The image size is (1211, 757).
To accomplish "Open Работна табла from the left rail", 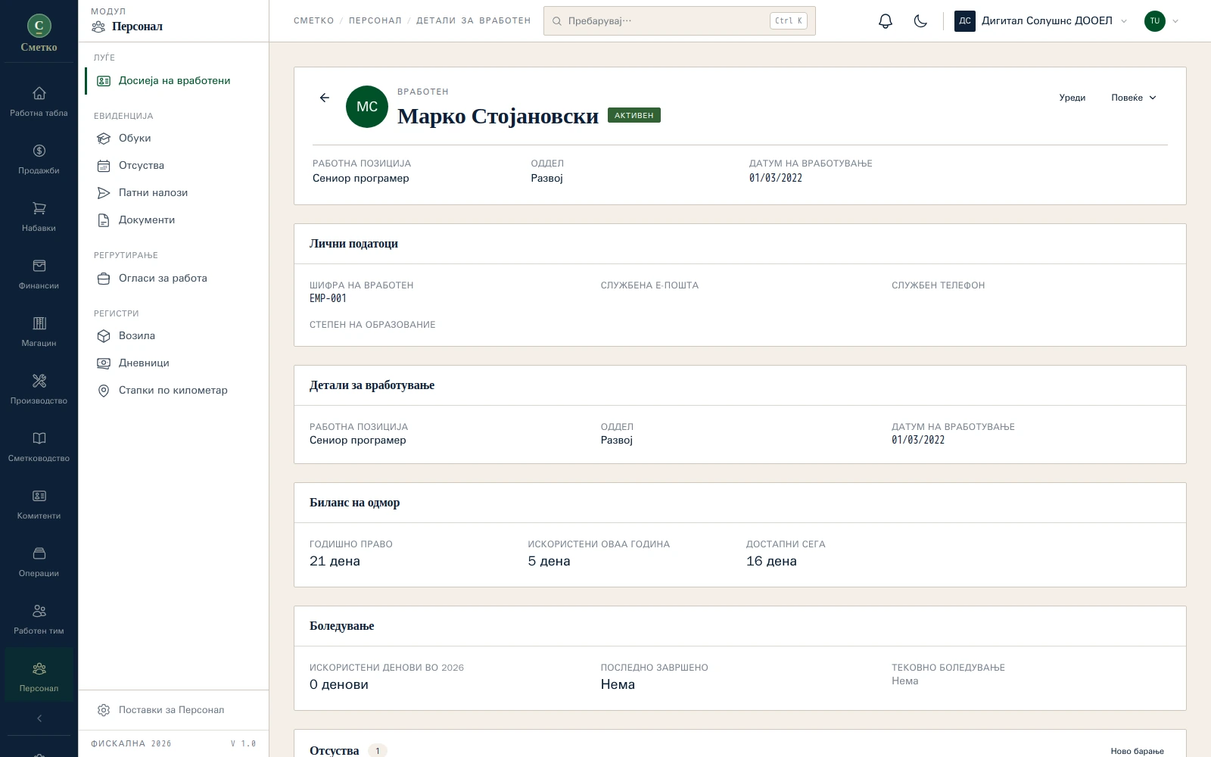I will (39, 101).
